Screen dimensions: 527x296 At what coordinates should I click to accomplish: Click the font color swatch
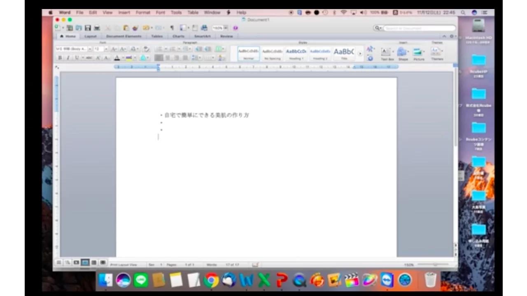pos(117,58)
